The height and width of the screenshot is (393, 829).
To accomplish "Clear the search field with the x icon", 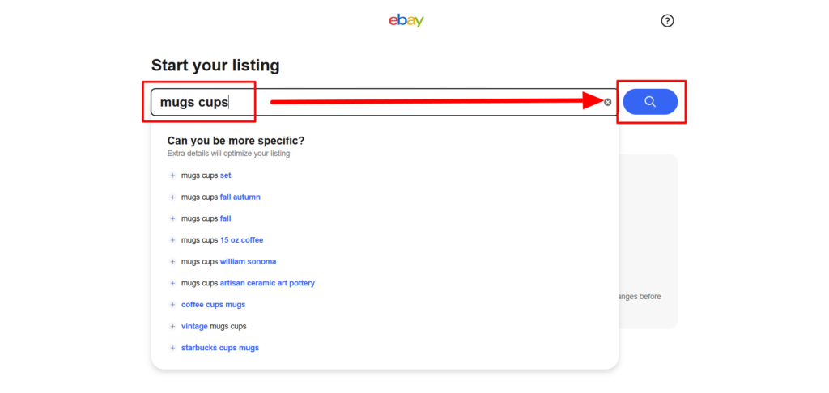I will coord(607,102).
